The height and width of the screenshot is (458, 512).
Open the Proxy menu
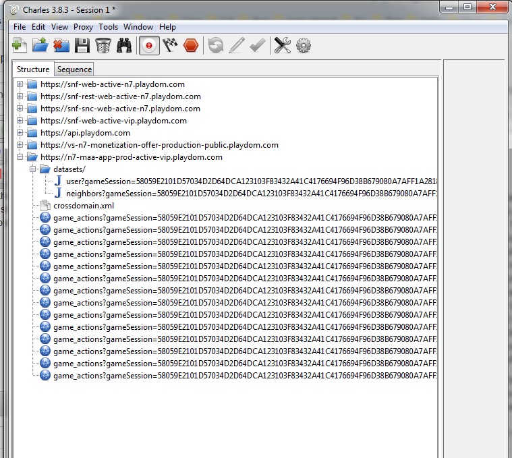(x=83, y=27)
